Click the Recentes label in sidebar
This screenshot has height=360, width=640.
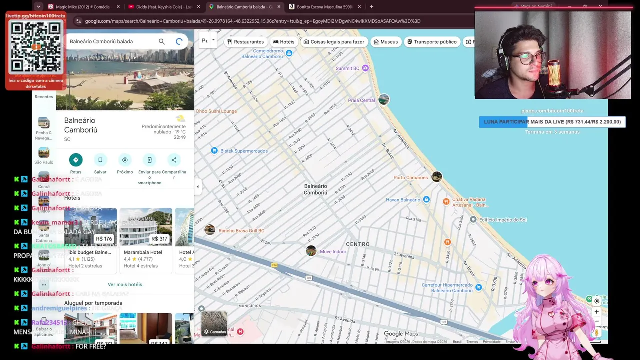click(44, 97)
